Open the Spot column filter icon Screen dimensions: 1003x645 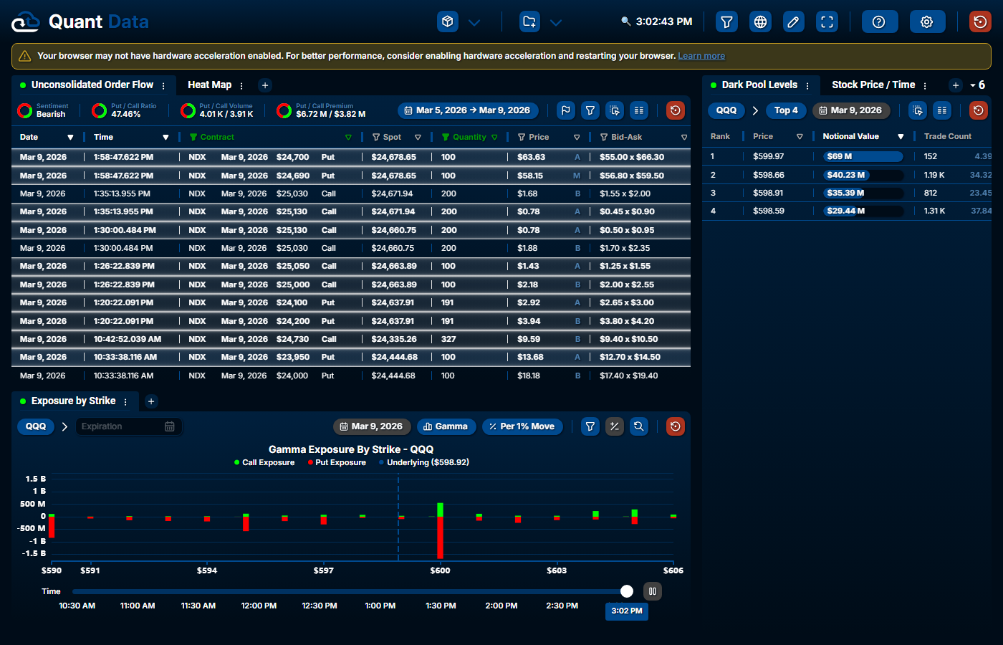[376, 137]
